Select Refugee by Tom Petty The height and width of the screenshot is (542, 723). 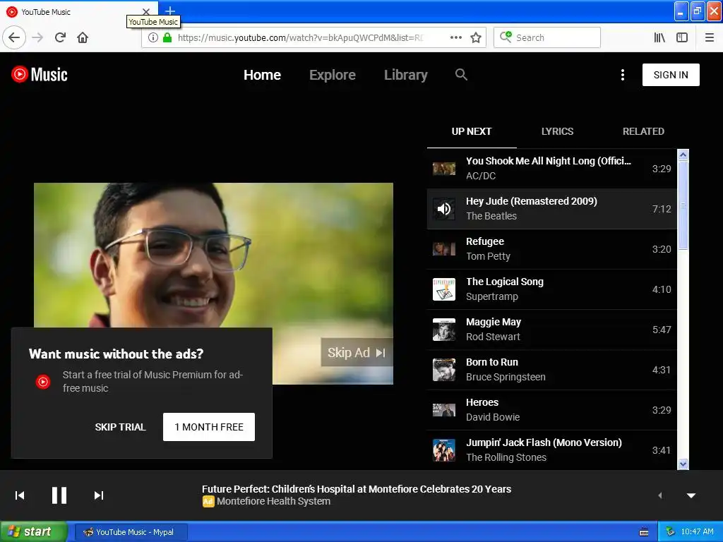pyautogui.click(x=551, y=249)
